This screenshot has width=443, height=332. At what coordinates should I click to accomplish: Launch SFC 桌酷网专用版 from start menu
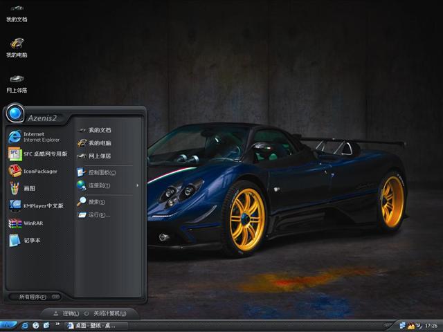(x=38, y=154)
